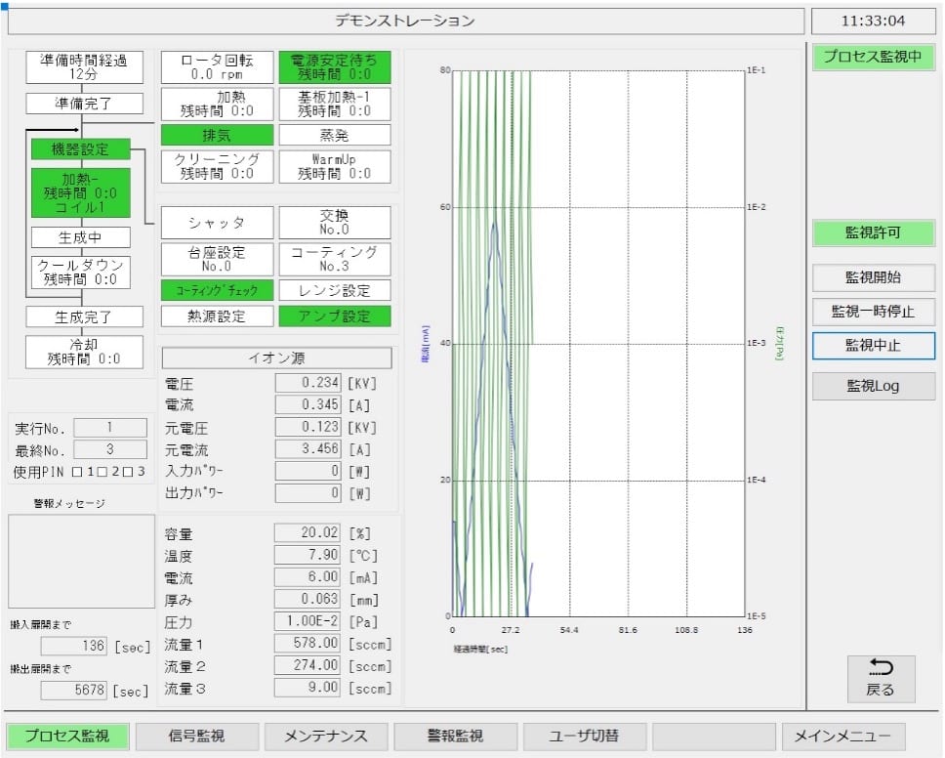Open the 信号監視 tab
The height and width of the screenshot is (758, 945).
(x=196, y=736)
